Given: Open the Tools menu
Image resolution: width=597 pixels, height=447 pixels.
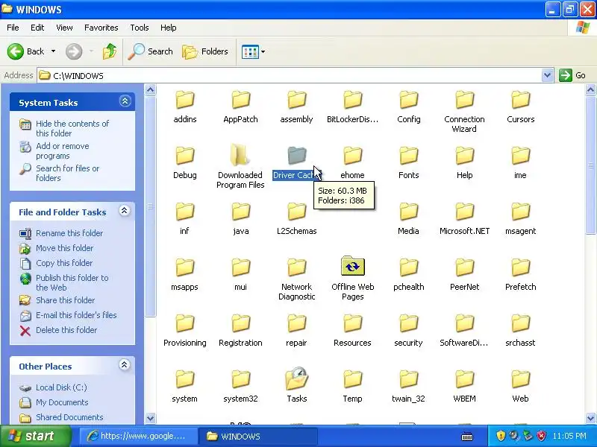Looking at the screenshot, I should click(140, 28).
